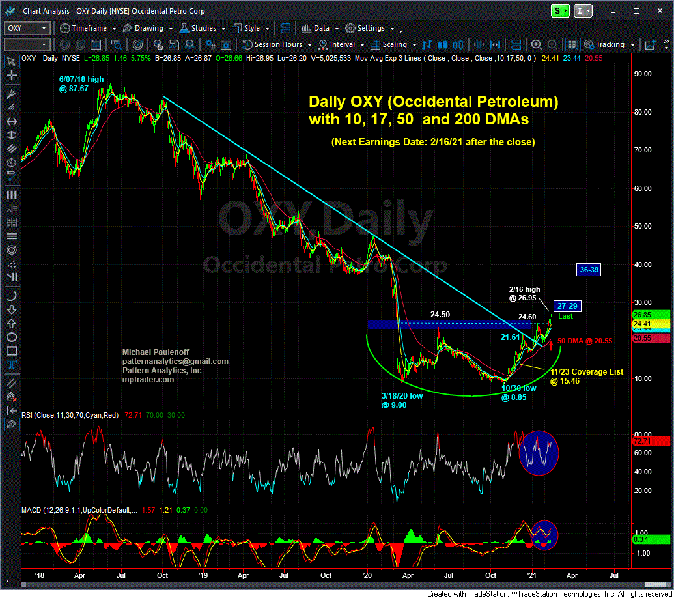This screenshot has height=598, width=674.
Task: Switch to bar chart style icon
Action: click(x=427, y=44)
